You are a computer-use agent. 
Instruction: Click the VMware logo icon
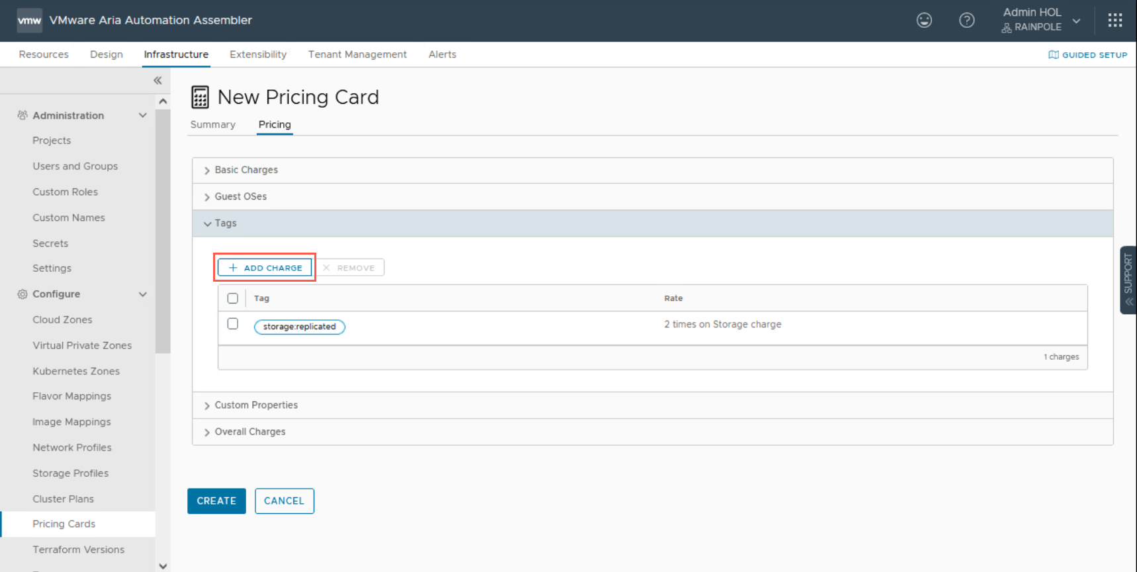(29, 20)
